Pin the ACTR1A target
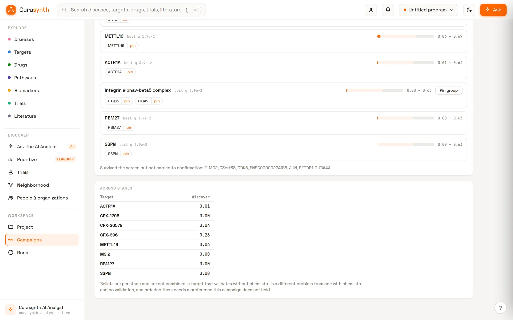Image resolution: width=513 pixels, height=320 pixels. point(130,72)
